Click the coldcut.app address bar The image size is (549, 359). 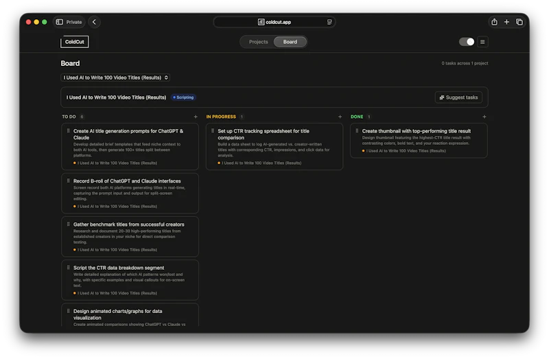tap(274, 22)
